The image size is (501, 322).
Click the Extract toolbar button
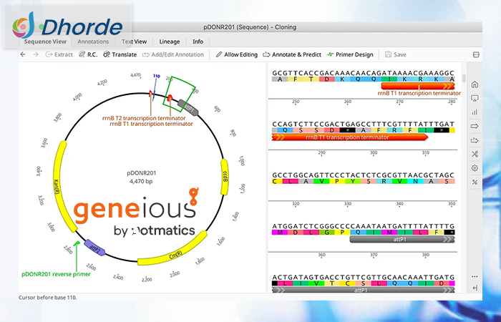point(59,54)
